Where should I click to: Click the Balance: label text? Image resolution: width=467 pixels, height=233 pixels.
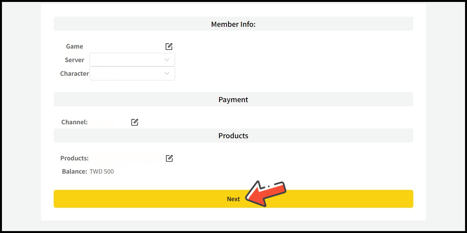74,171
